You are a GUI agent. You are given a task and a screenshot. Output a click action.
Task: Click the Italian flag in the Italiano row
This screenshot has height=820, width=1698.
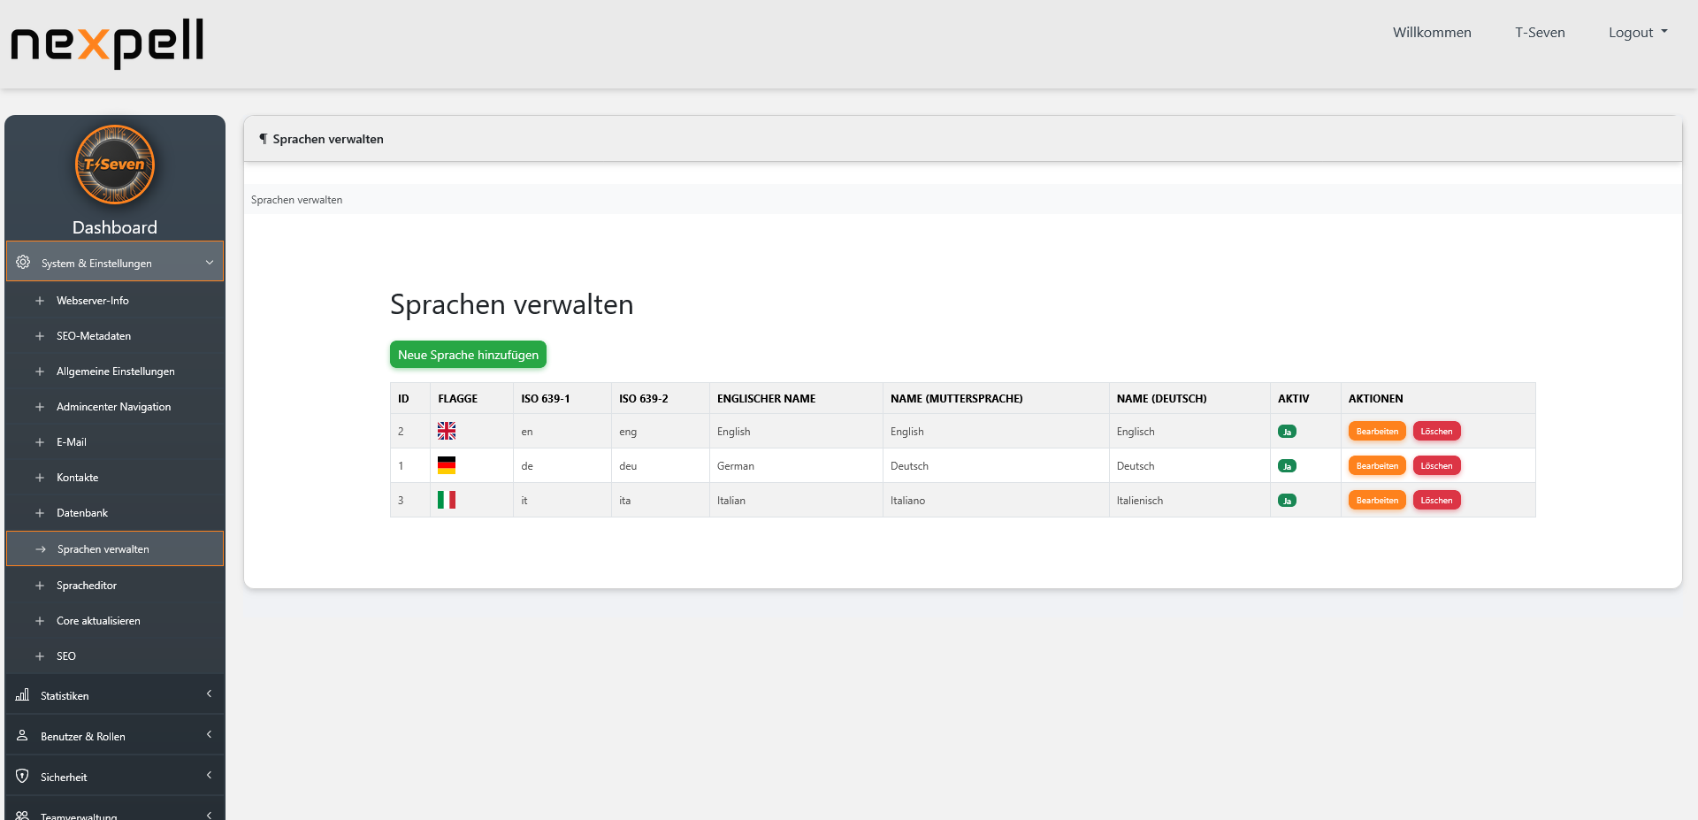tap(446, 499)
